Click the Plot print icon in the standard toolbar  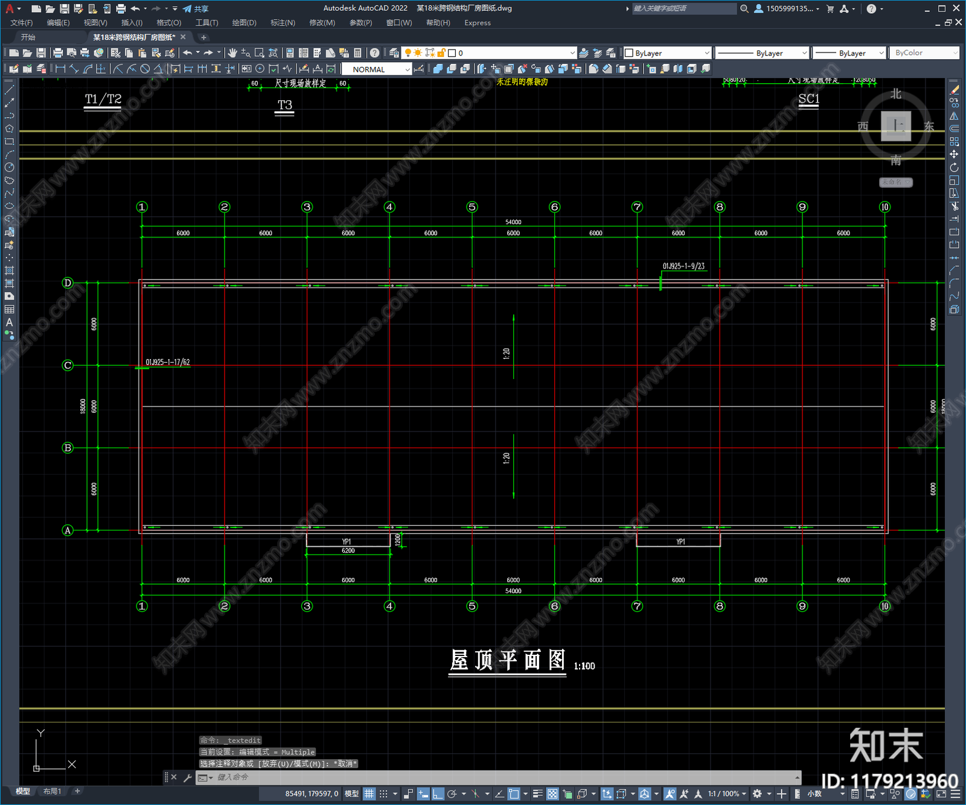pos(59,53)
